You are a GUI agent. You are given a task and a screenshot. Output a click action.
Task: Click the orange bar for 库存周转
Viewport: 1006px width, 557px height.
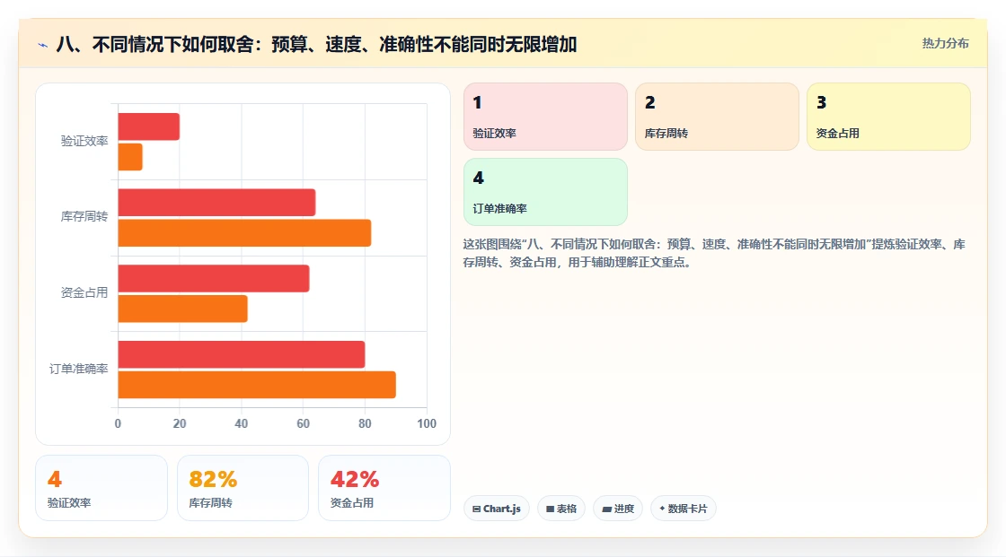point(244,232)
